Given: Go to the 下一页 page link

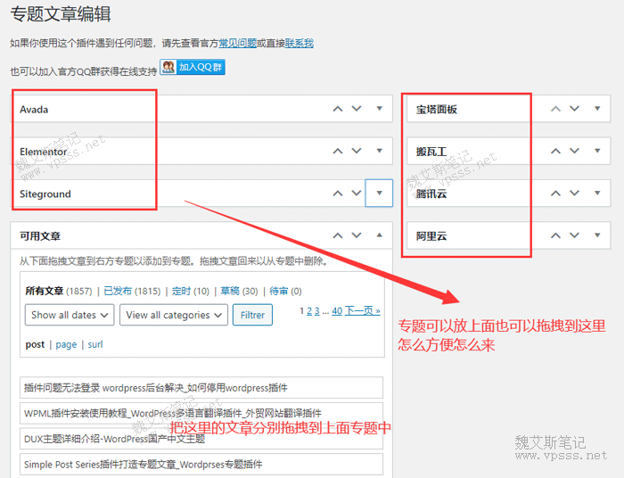Looking at the screenshot, I should [x=362, y=310].
